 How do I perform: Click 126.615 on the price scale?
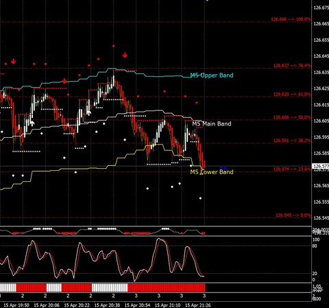[x=321, y=104]
